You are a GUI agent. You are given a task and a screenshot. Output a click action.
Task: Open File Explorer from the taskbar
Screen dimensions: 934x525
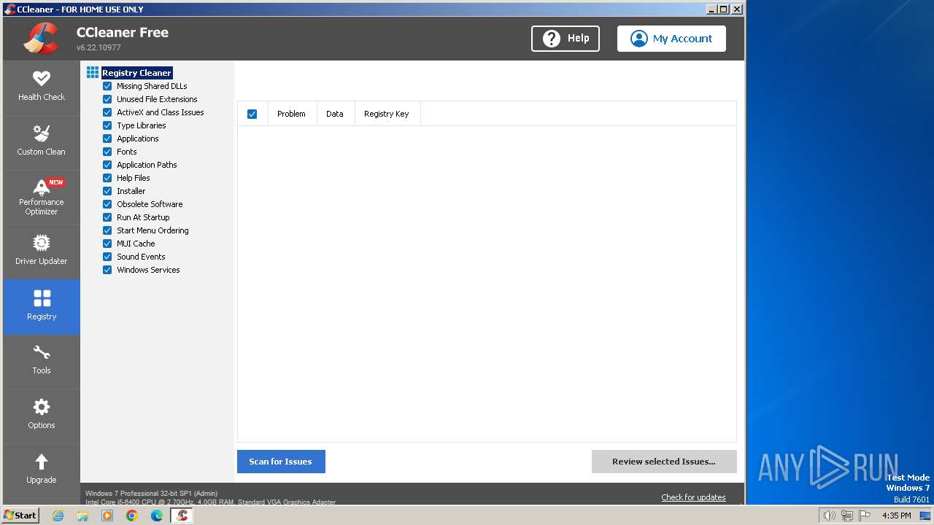[82, 516]
